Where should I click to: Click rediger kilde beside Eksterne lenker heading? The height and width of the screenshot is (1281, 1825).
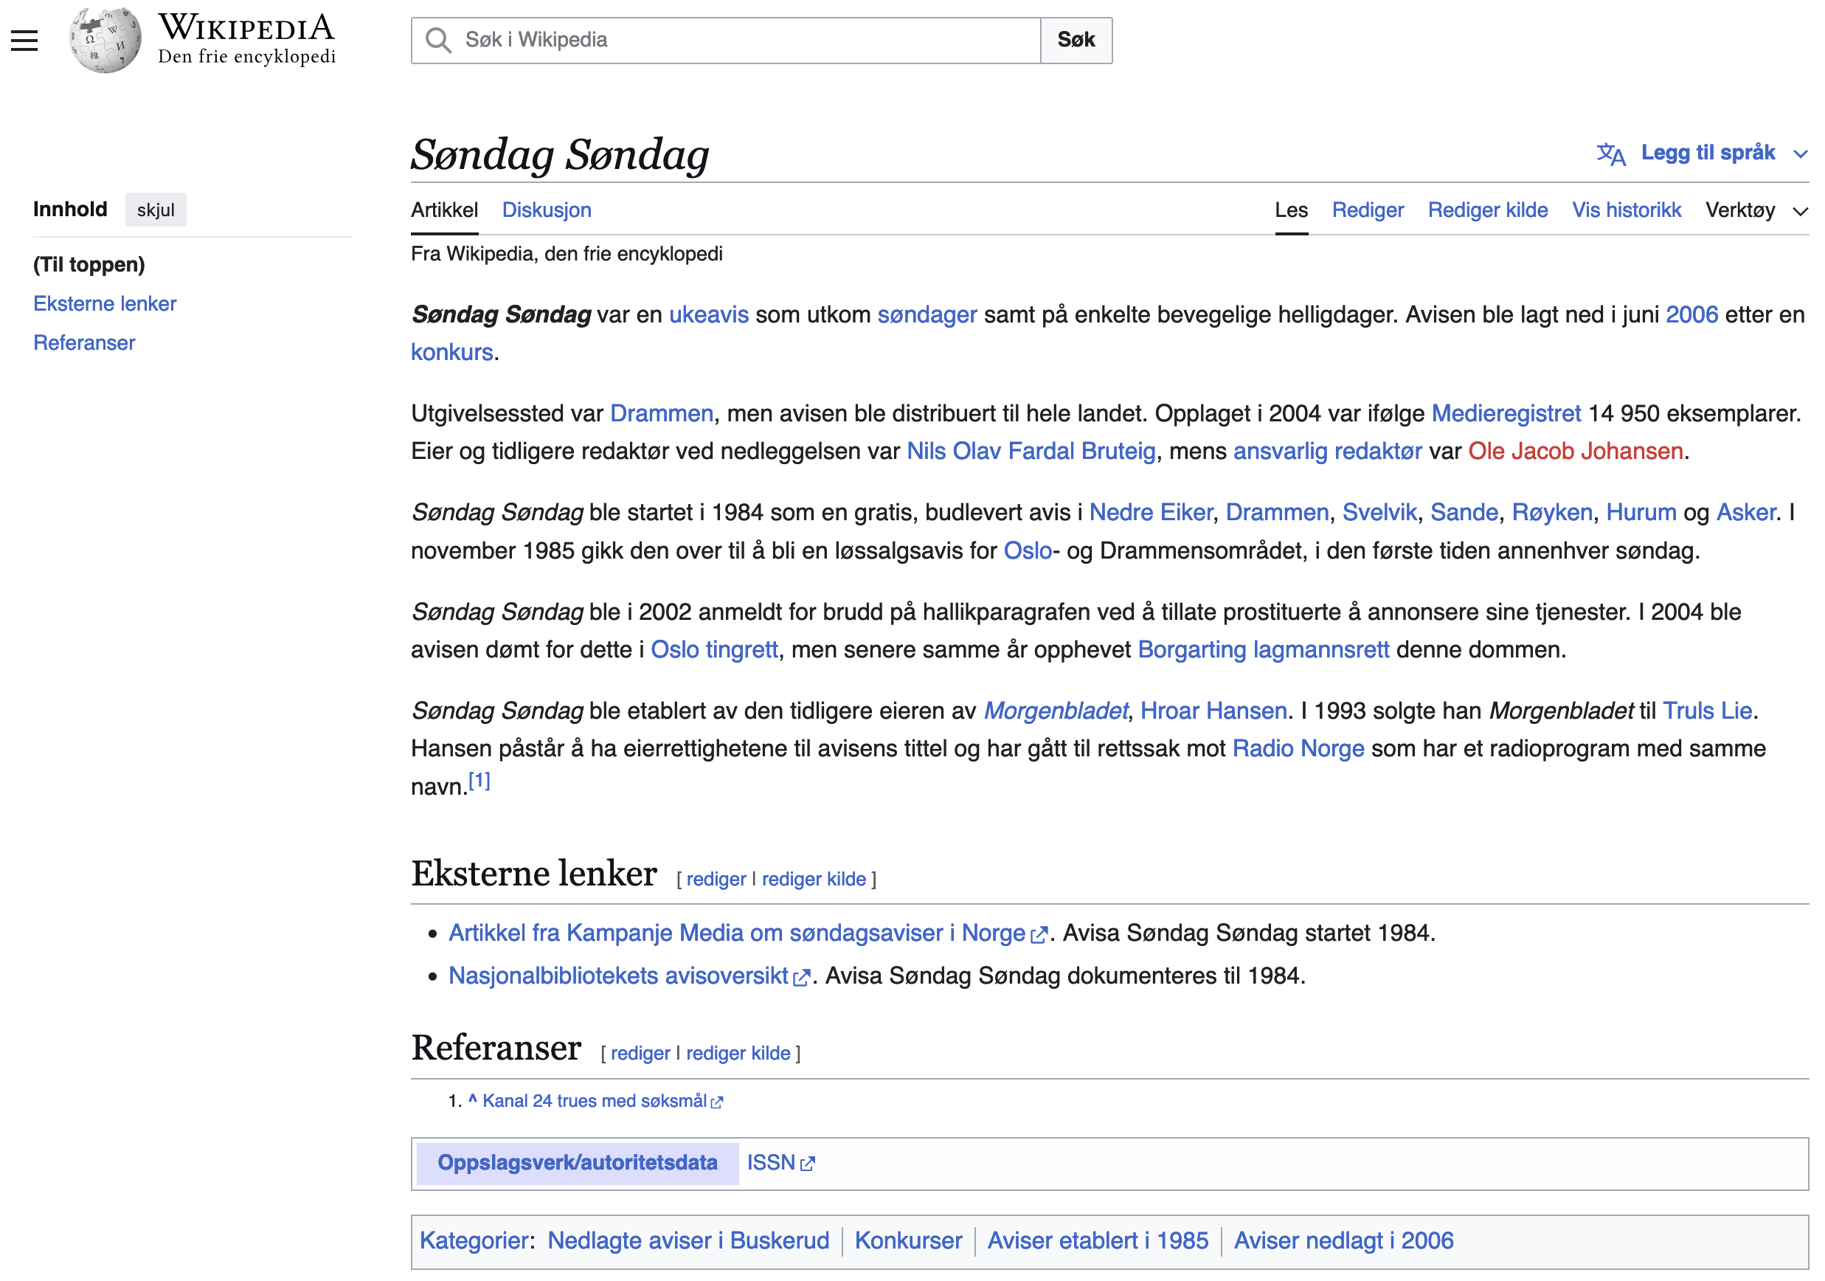click(814, 880)
